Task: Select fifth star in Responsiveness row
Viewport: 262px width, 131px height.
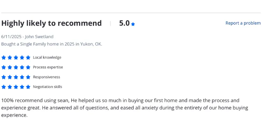Action: [28, 77]
